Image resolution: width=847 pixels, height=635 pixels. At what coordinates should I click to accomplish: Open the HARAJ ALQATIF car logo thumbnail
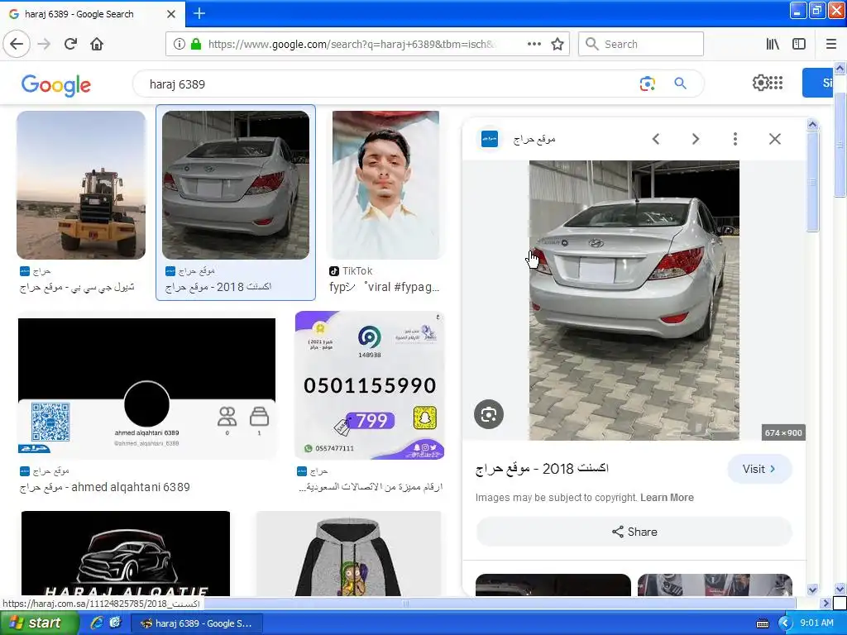pos(126,553)
